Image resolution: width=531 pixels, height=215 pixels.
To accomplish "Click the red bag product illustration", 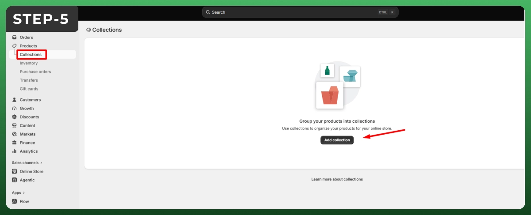I will tap(330, 95).
